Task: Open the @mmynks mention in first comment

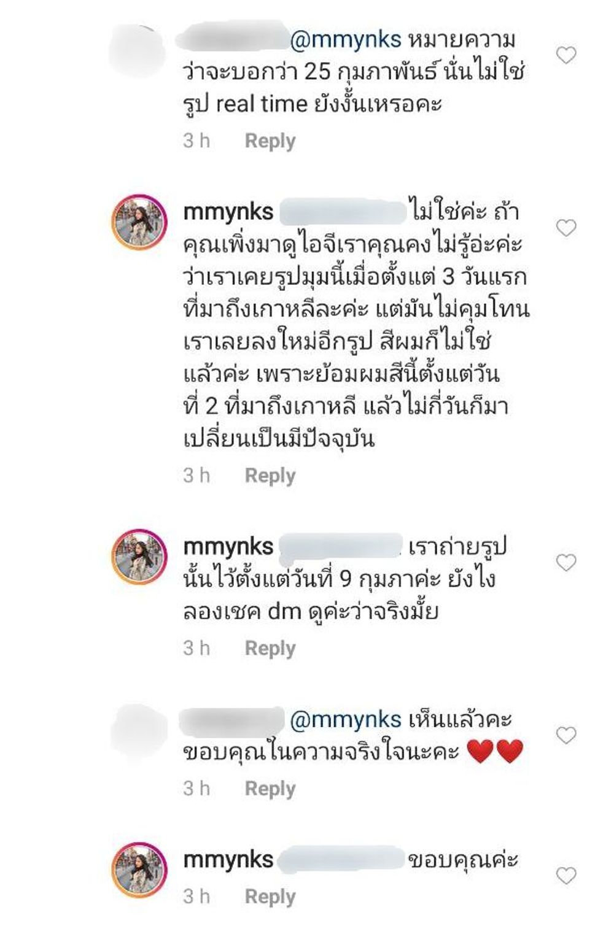Action: pyautogui.click(x=345, y=40)
